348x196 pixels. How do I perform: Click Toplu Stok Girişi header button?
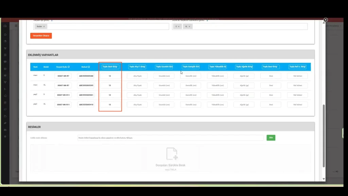click(x=110, y=67)
